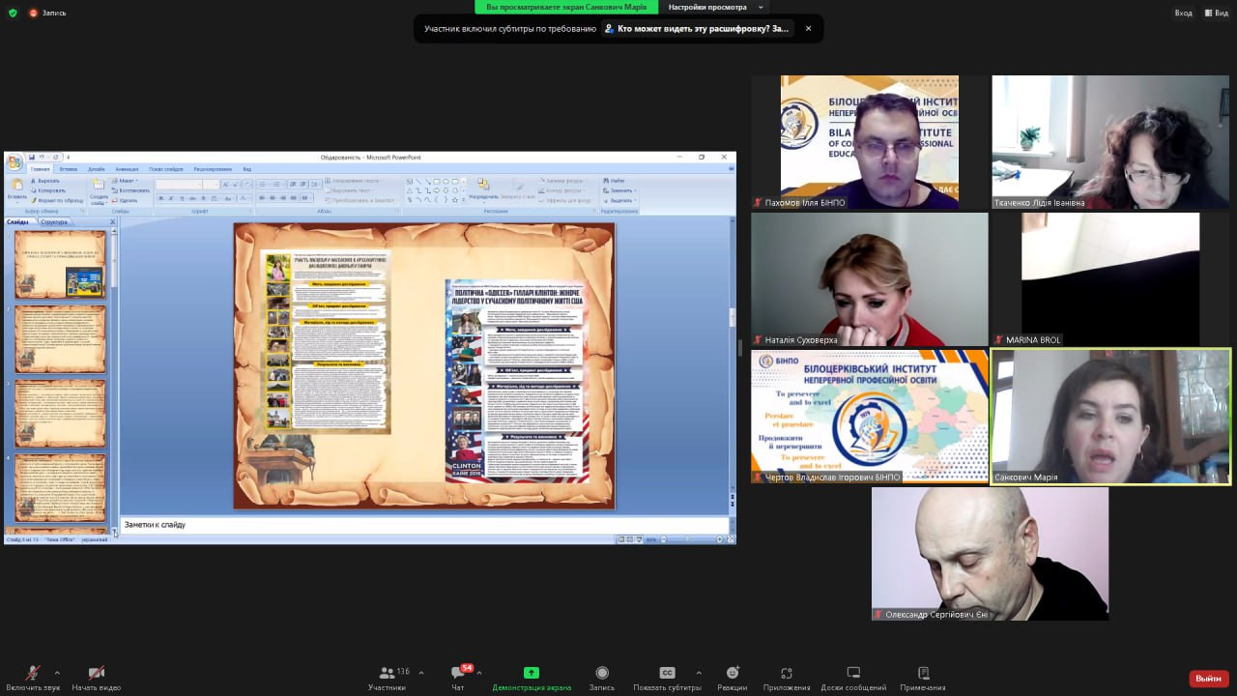Click Save icon in Quick Access Toolbar

(32, 157)
